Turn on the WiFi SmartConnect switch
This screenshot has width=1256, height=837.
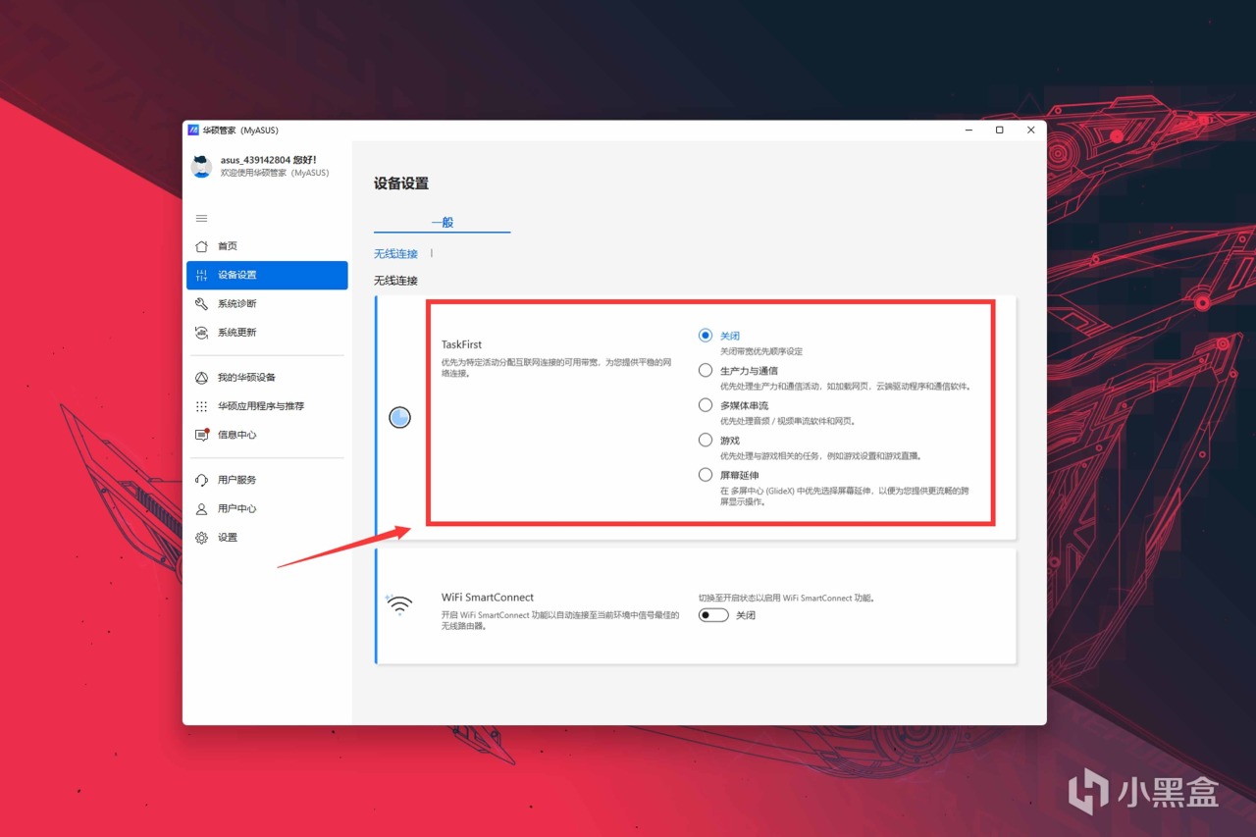click(x=713, y=615)
